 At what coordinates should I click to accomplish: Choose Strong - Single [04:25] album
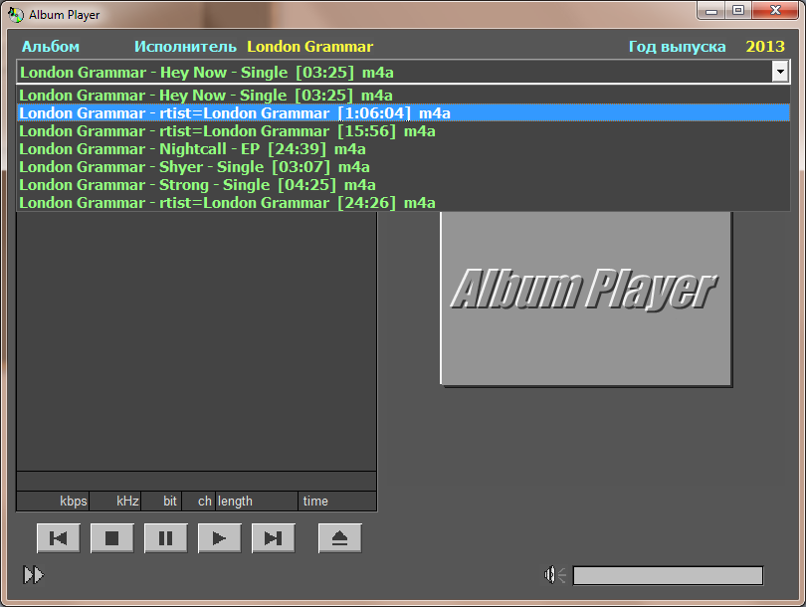[404, 184]
